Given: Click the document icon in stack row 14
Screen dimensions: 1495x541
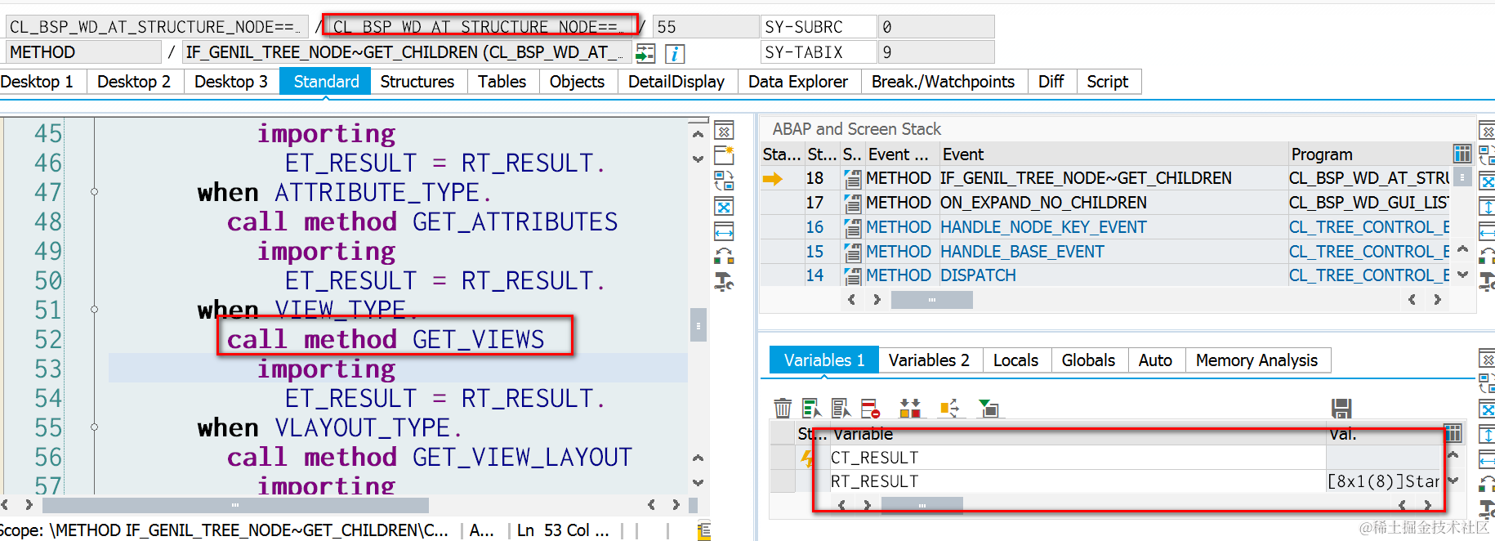Looking at the screenshot, I should click(x=853, y=275).
